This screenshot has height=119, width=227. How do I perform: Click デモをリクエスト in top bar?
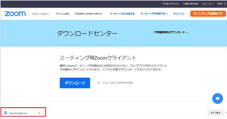[x=170, y=4]
